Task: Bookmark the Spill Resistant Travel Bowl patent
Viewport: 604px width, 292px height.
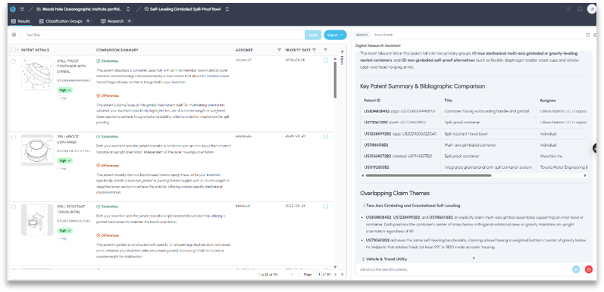Action: coord(326,207)
